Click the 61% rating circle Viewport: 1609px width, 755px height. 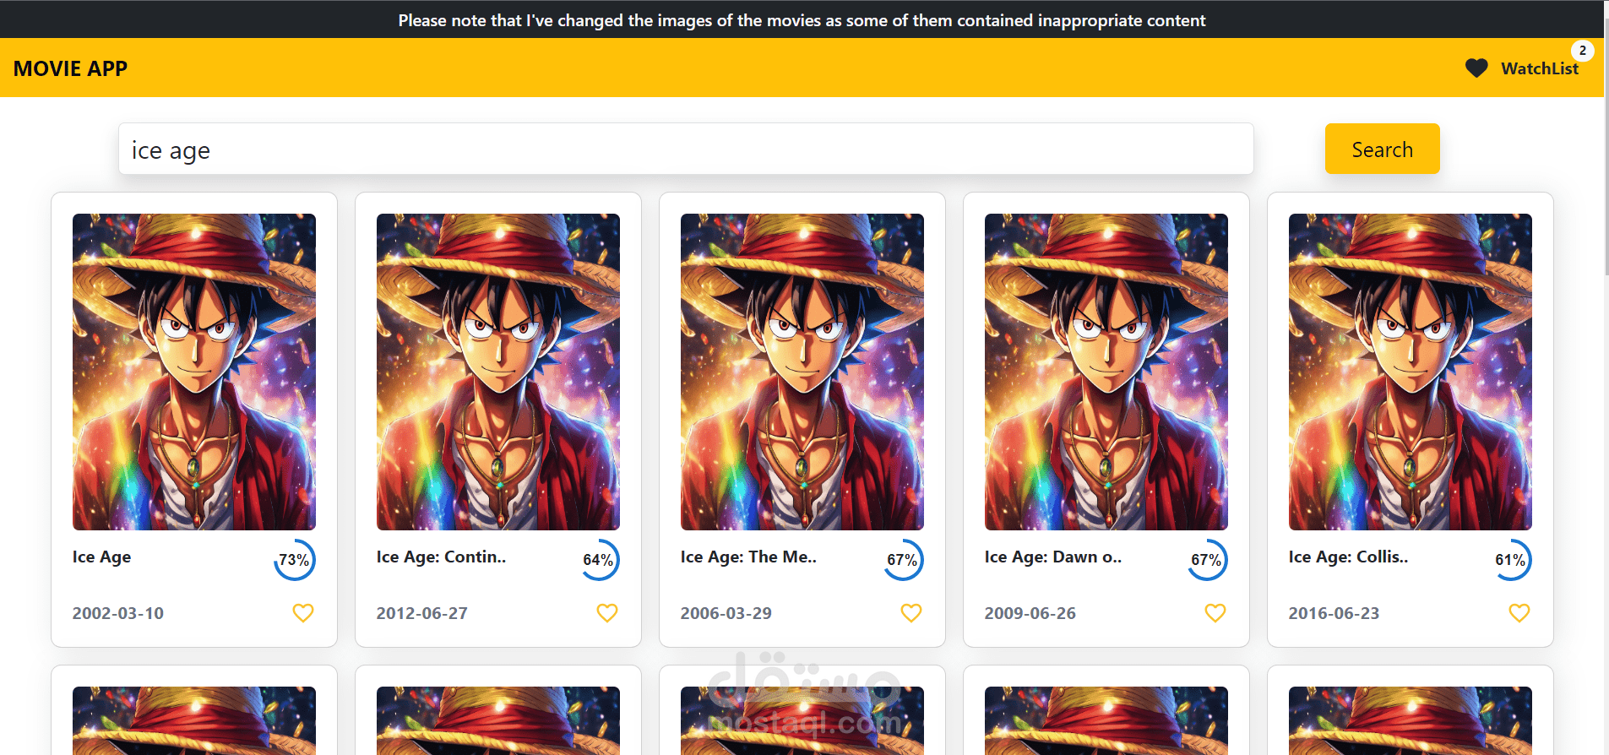coord(1511,560)
